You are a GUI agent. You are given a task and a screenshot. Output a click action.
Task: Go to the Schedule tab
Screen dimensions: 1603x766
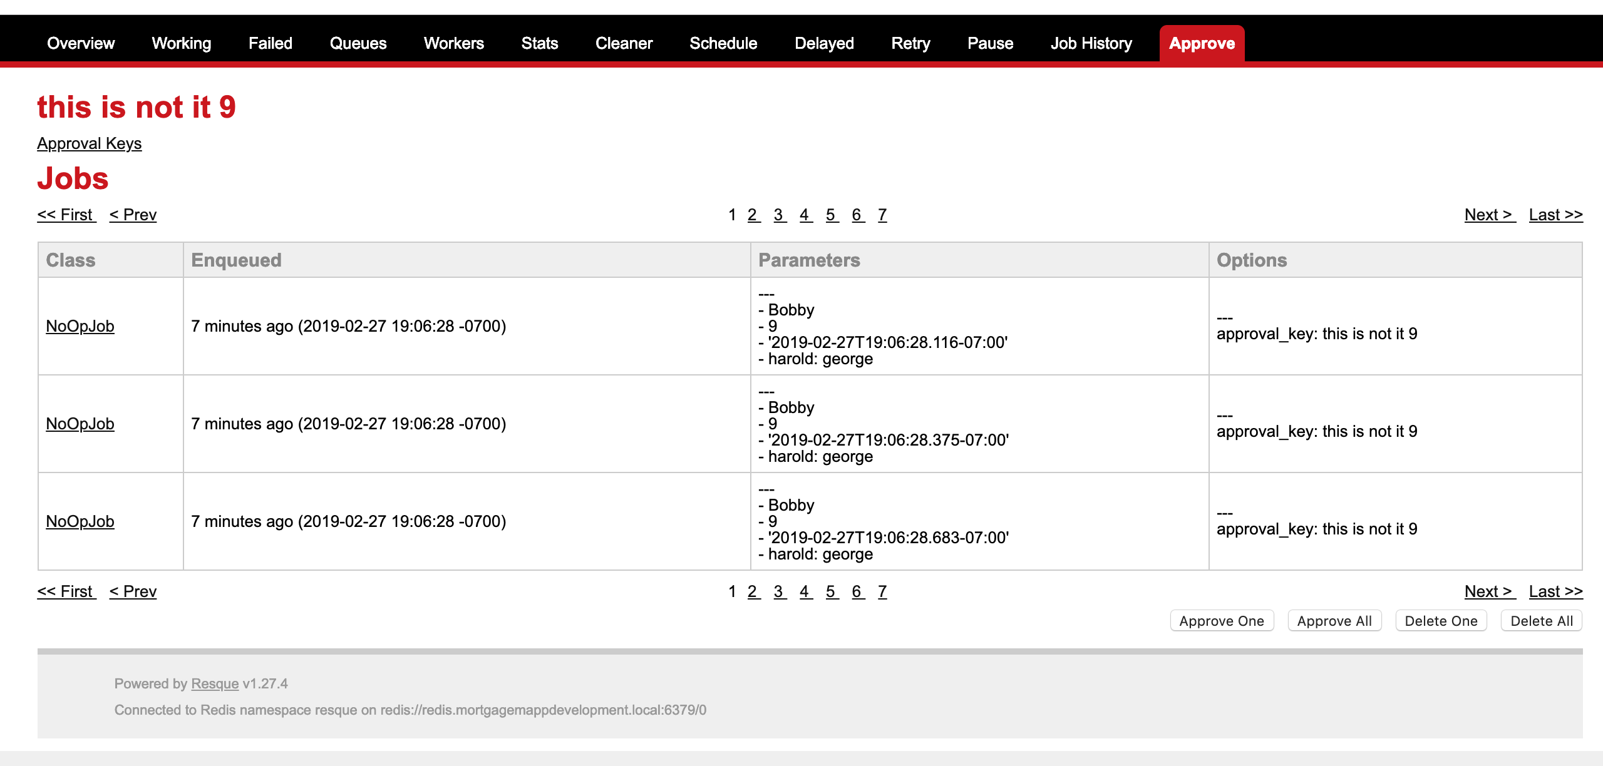point(723,43)
